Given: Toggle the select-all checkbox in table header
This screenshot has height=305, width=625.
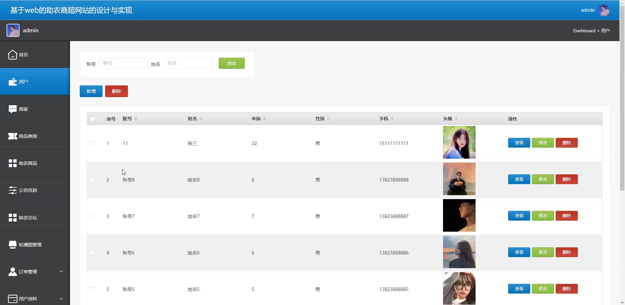Looking at the screenshot, I should click(92, 119).
